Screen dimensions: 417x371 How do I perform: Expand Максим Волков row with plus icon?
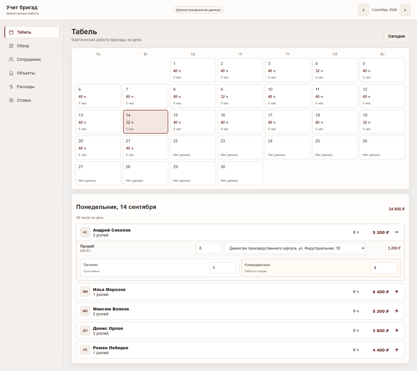pyautogui.click(x=397, y=311)
